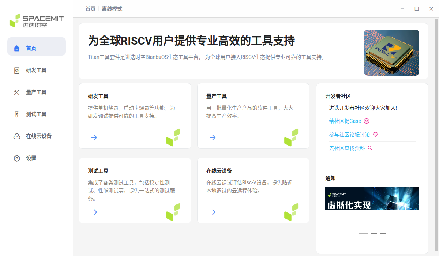Click the SpacemiT 进迭时空 logo
439x256 pixels.
click(37, 21)
